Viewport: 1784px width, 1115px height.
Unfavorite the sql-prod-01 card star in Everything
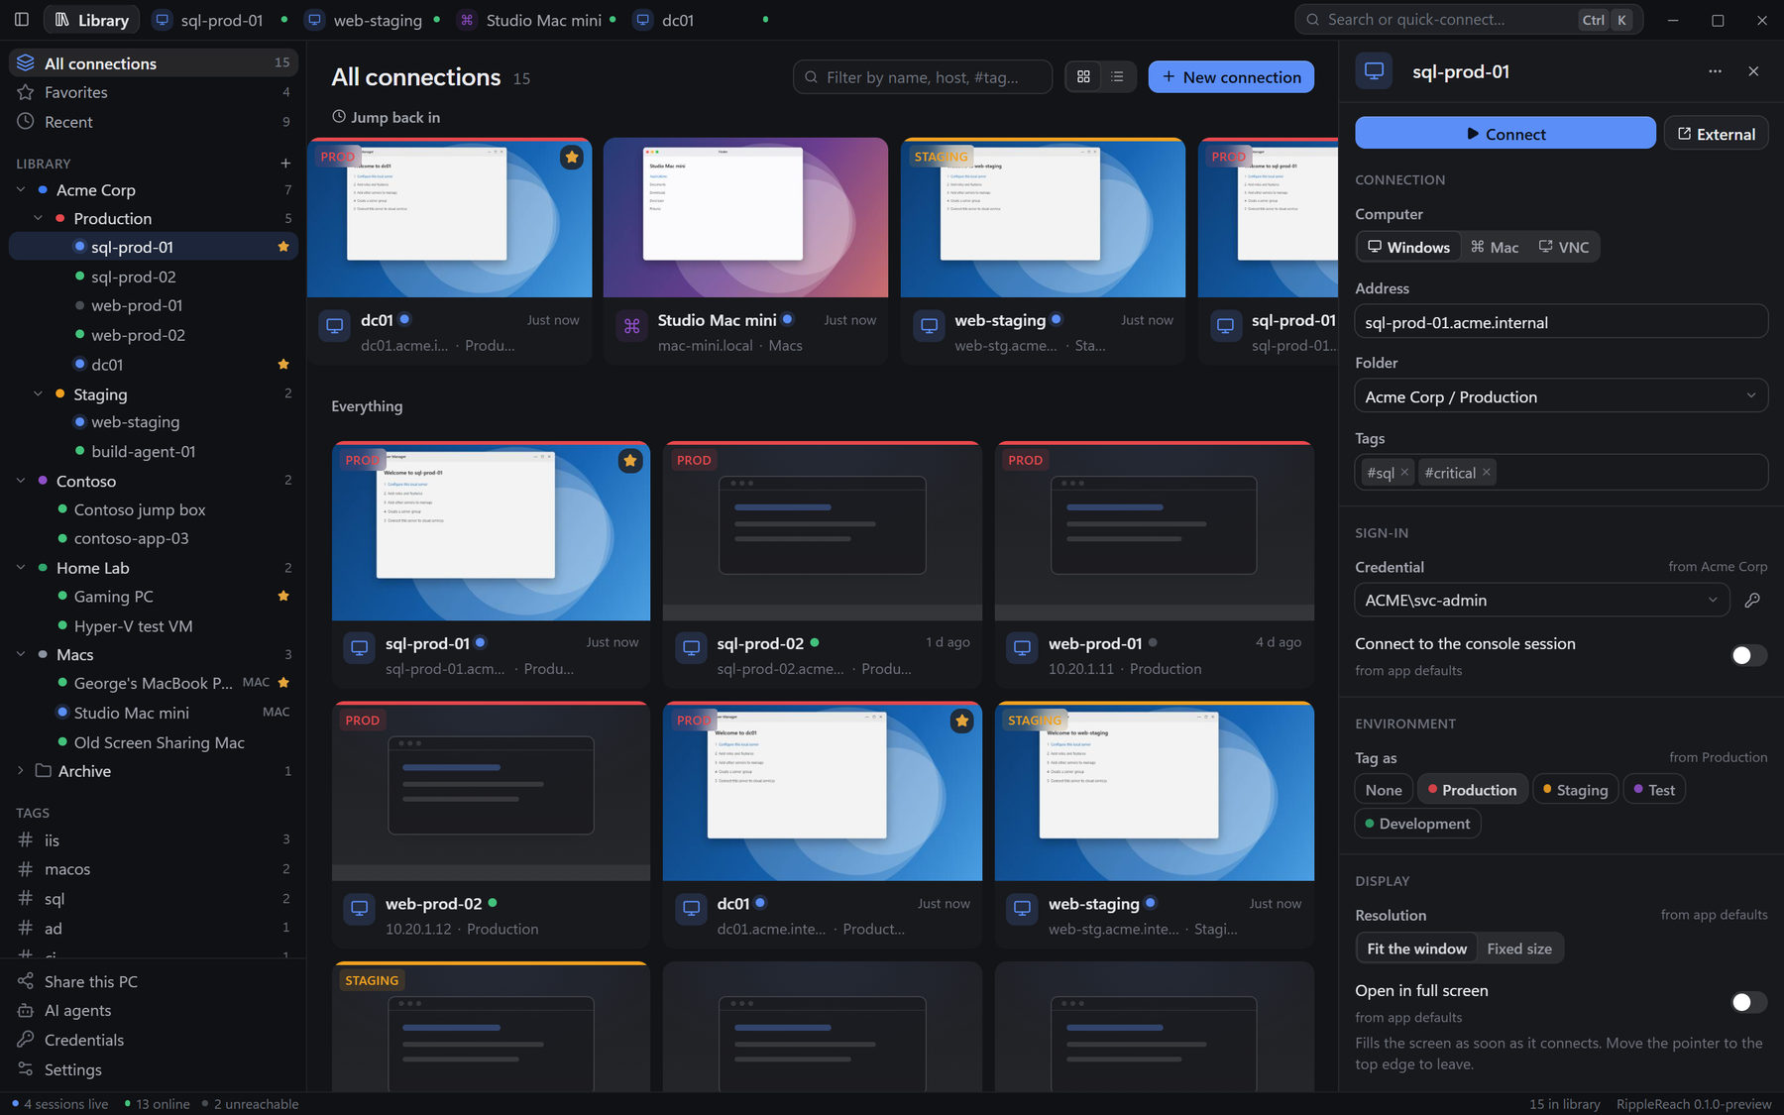tap(630, 461)
